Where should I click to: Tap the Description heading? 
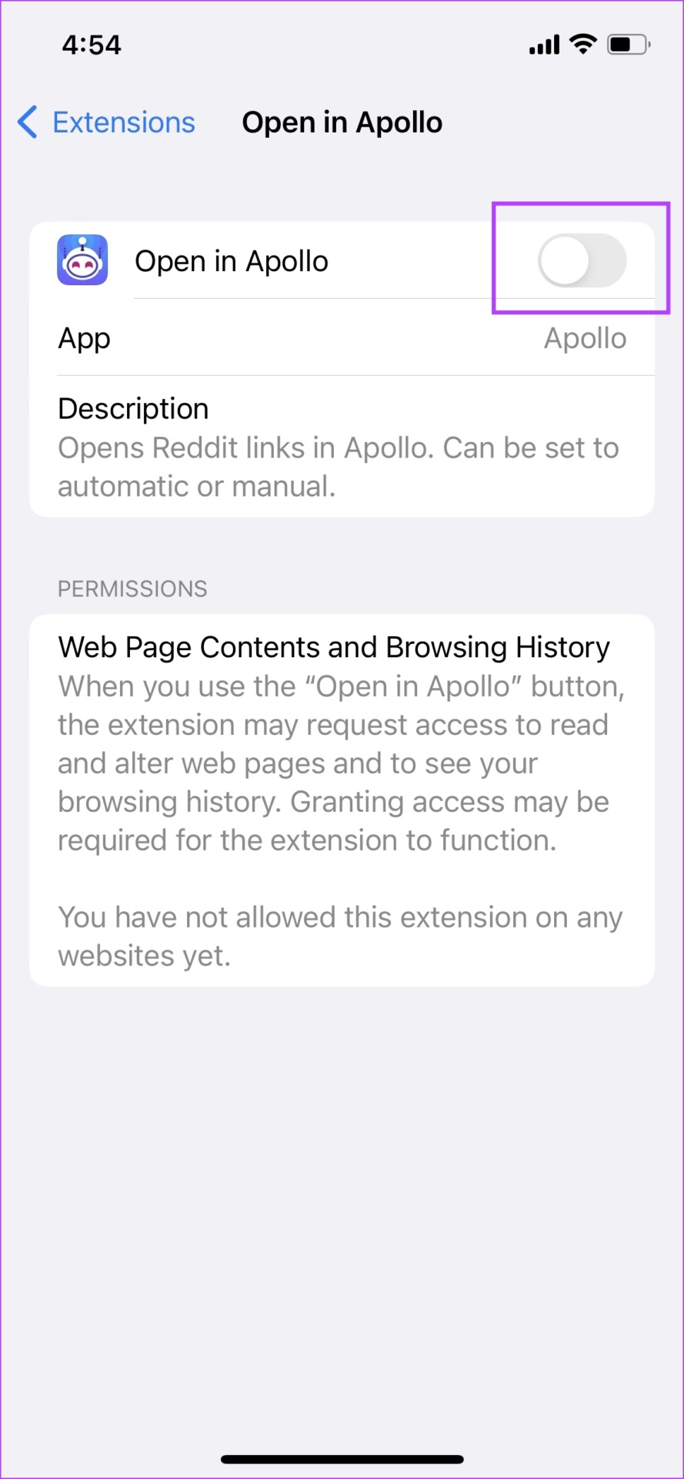click(x=133, y=408)
